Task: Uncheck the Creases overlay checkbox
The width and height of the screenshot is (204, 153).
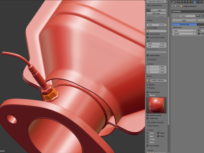Action: tap(147, 139)
